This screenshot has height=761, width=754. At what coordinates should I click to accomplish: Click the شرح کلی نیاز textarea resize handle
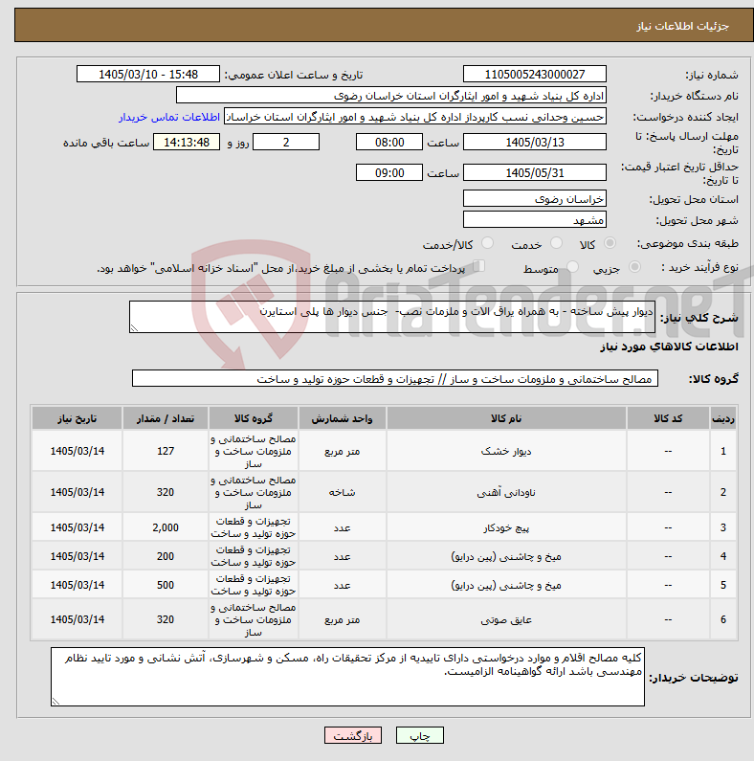(134, 328)
